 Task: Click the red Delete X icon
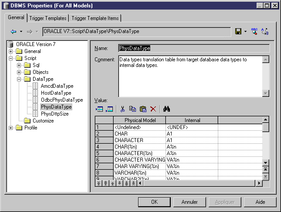(153, 109)
